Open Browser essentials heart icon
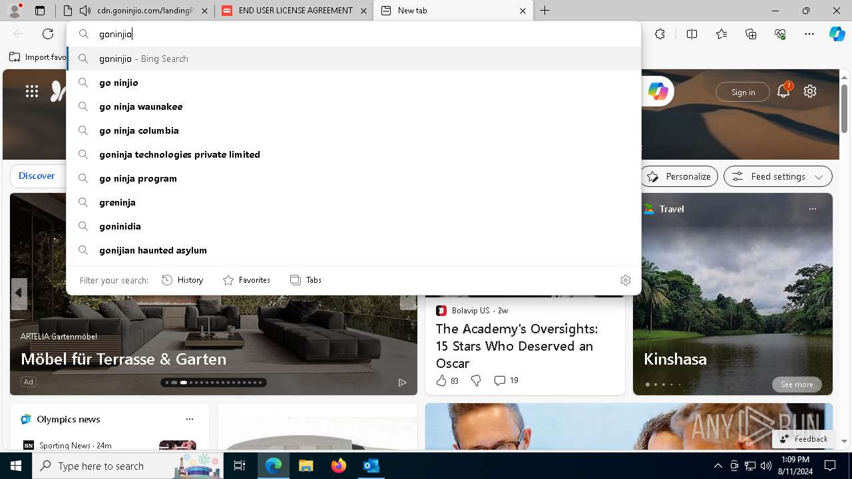Screen dimensions: 852x479 780,34
